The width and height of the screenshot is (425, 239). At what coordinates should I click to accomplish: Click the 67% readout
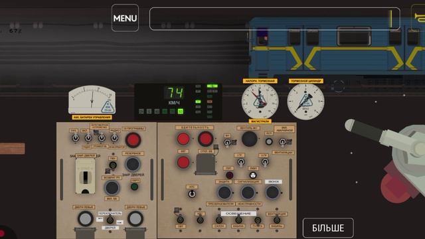pyautogui.click(x=15, y=31)
